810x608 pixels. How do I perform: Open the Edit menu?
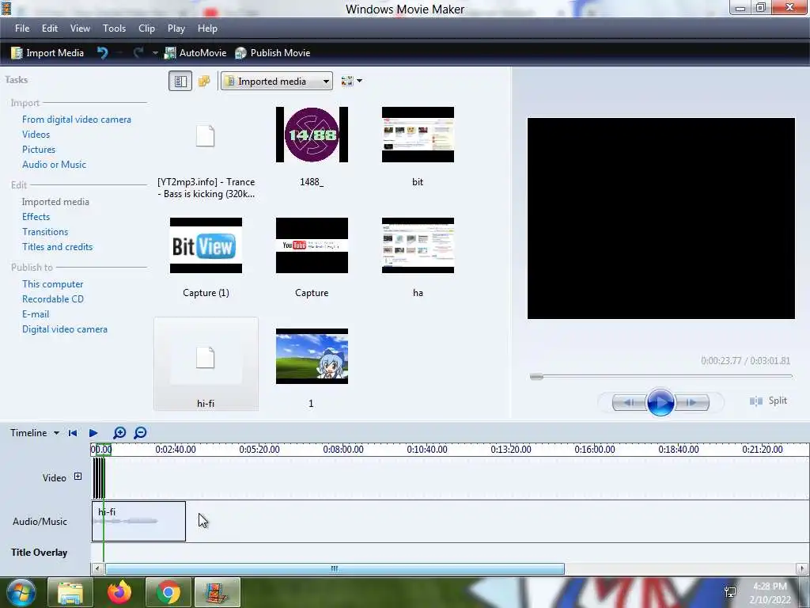point(50,28)
